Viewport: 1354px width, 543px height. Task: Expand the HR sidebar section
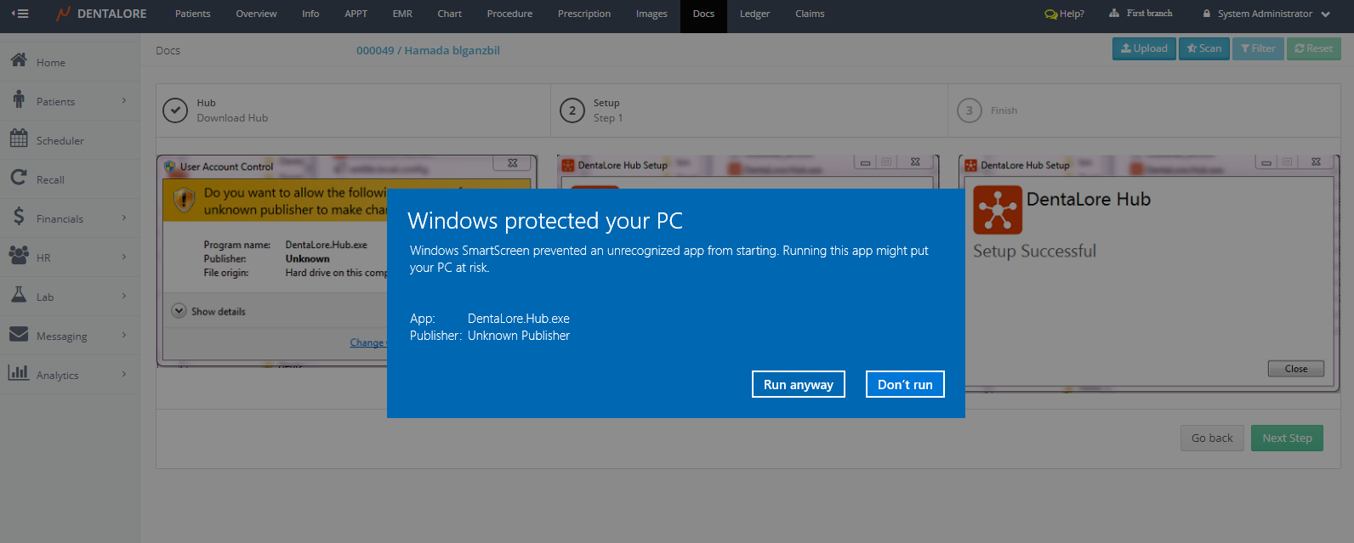pyautogui.click(x=124, y=257)
